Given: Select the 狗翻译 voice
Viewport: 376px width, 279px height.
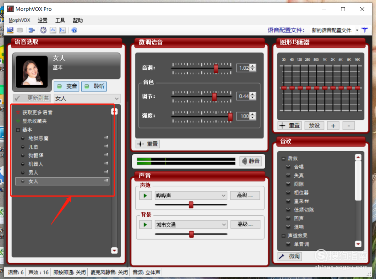Looking at the screenshot, I should click(x=36, y=155).
